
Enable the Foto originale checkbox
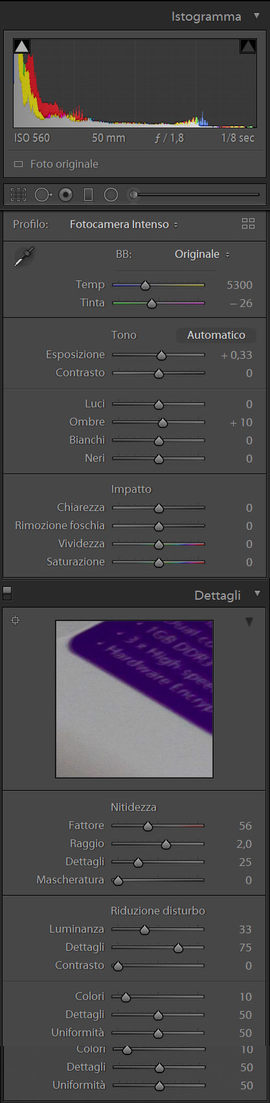[x=18, y=165]
